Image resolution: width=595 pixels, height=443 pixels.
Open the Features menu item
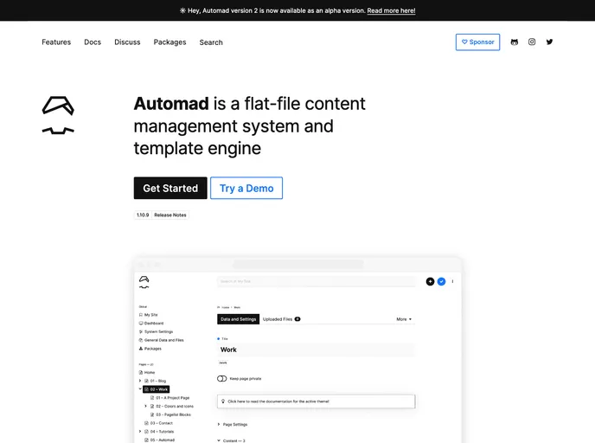[x=56, y=42]
